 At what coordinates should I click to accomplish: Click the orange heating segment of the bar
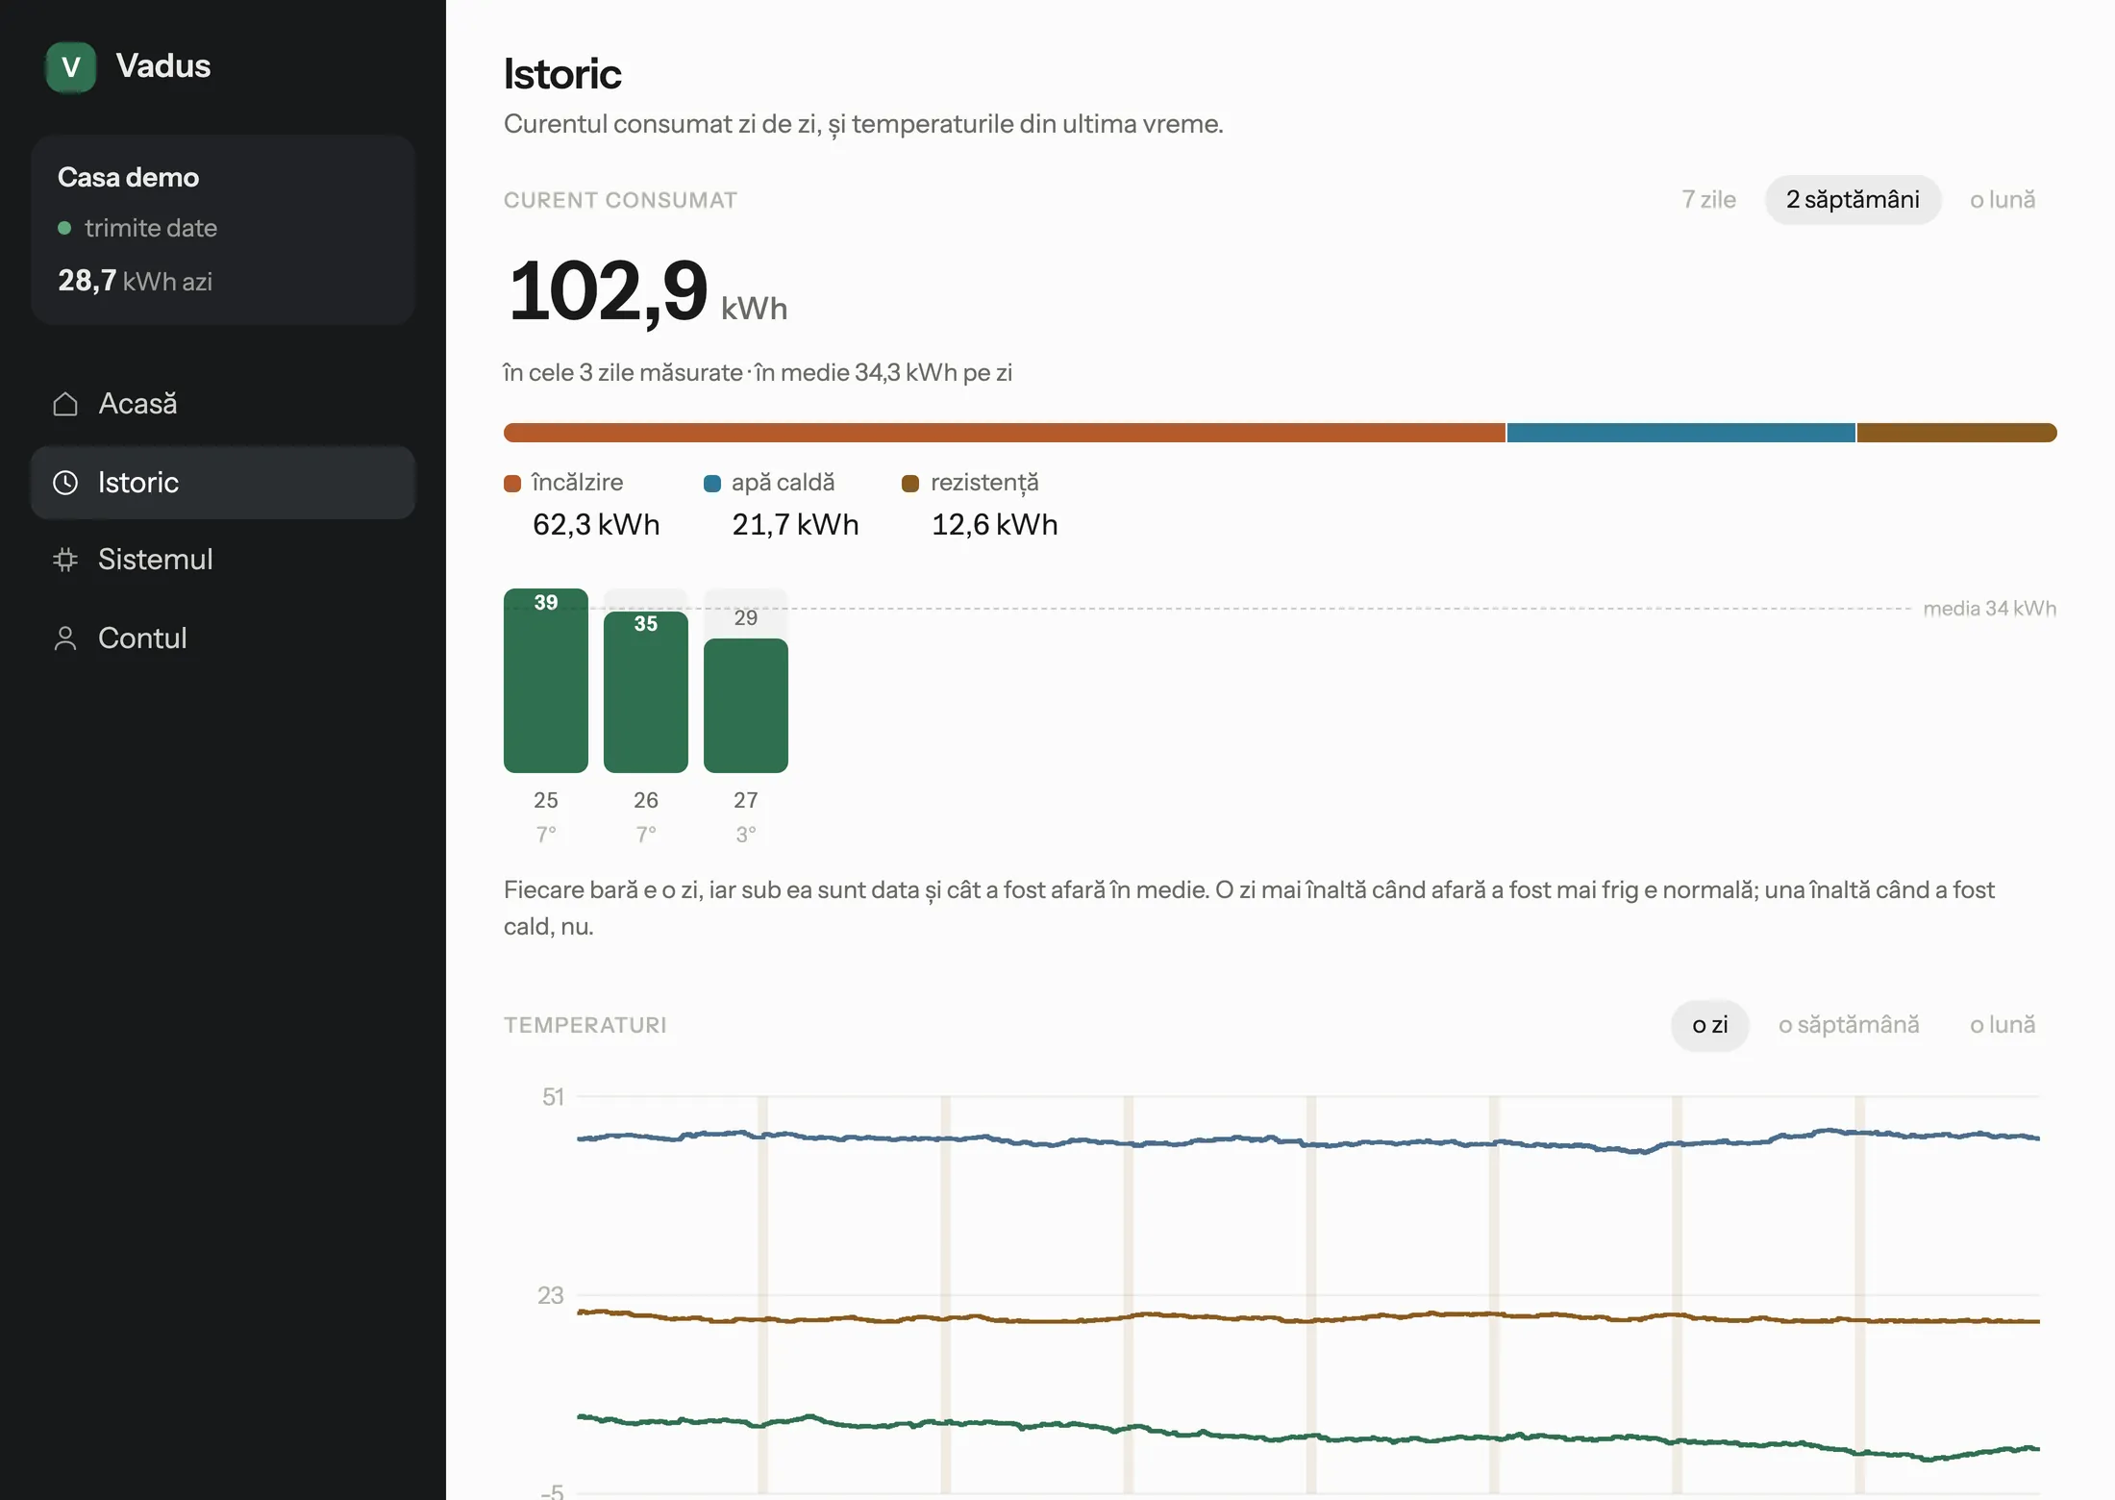tap(1005, 433)
